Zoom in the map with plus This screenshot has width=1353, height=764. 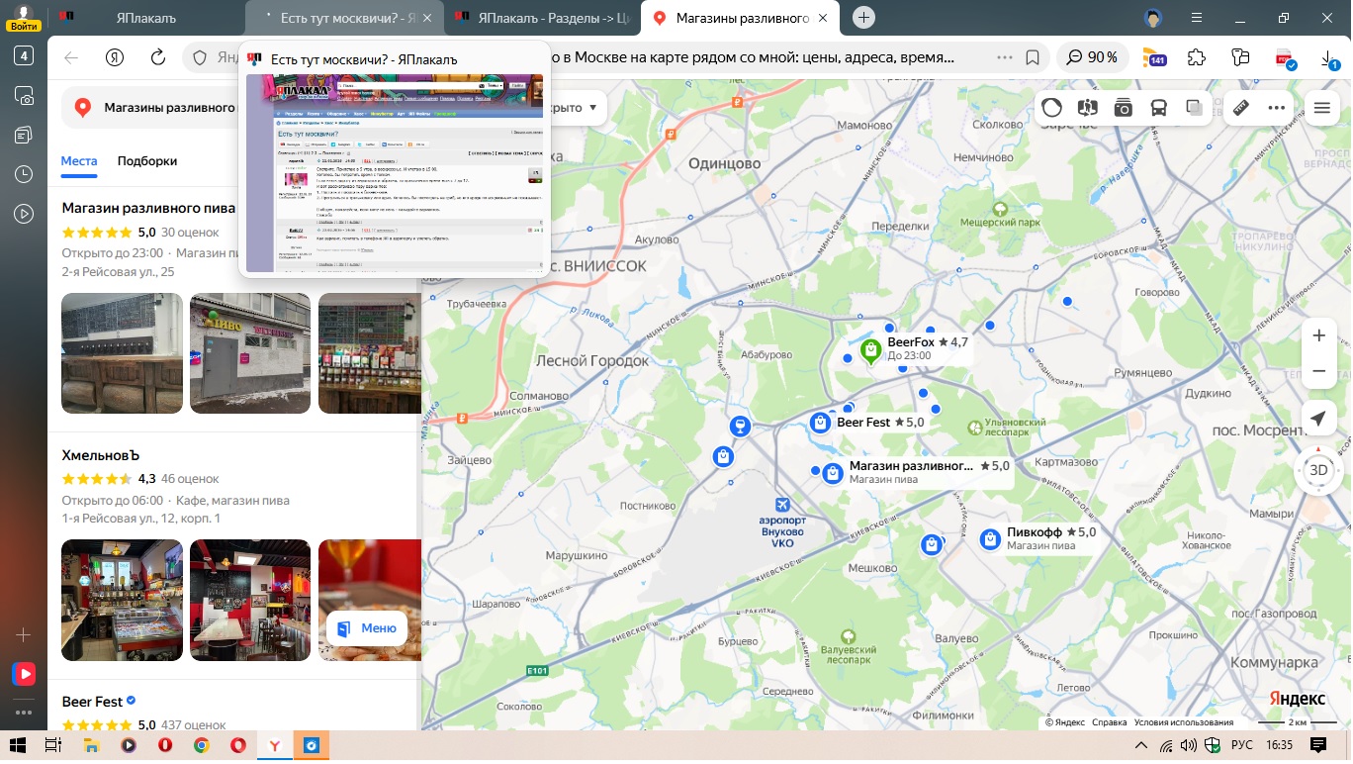(x=1318, y=335)
